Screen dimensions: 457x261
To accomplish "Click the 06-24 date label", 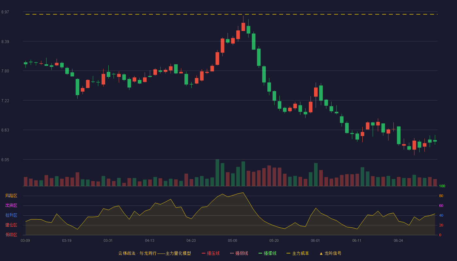I will pos(398,240).
